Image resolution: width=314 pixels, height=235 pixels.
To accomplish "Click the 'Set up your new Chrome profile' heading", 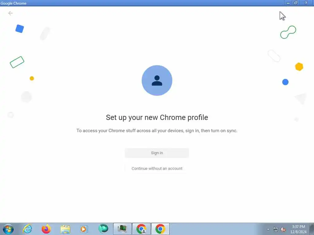I will point(157,117).
